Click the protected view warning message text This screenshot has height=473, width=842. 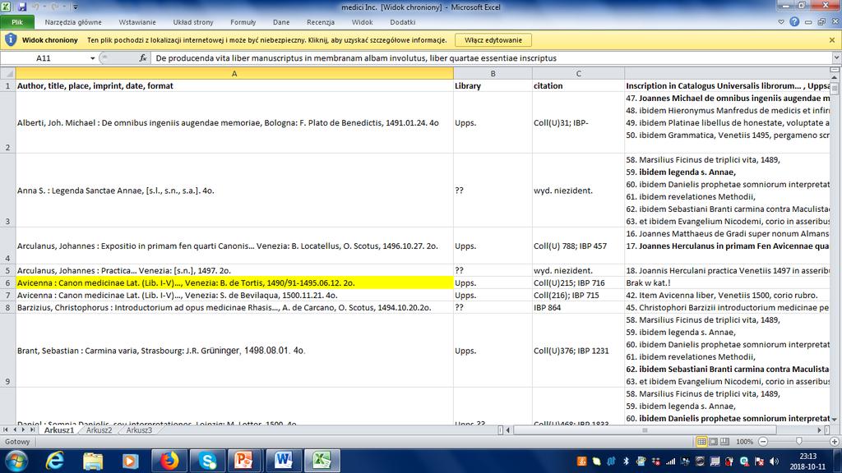coord(267,40)
